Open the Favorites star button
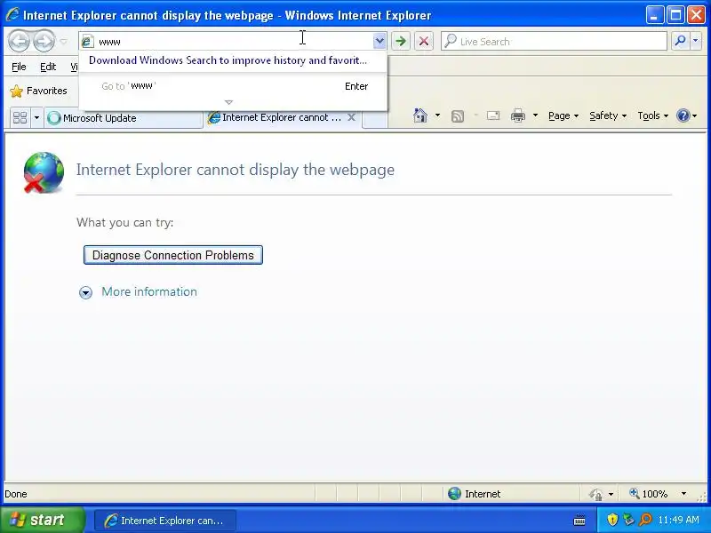This screenshot has height=533, width=711. (38, 91)
